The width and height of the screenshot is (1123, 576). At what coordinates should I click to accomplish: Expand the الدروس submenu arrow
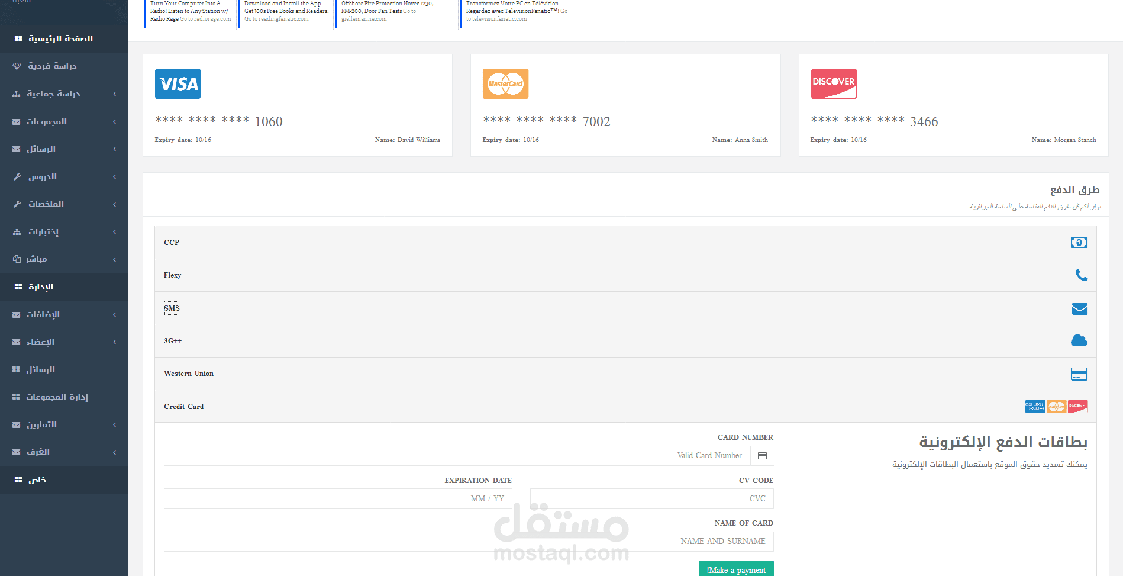coord(114,177)
